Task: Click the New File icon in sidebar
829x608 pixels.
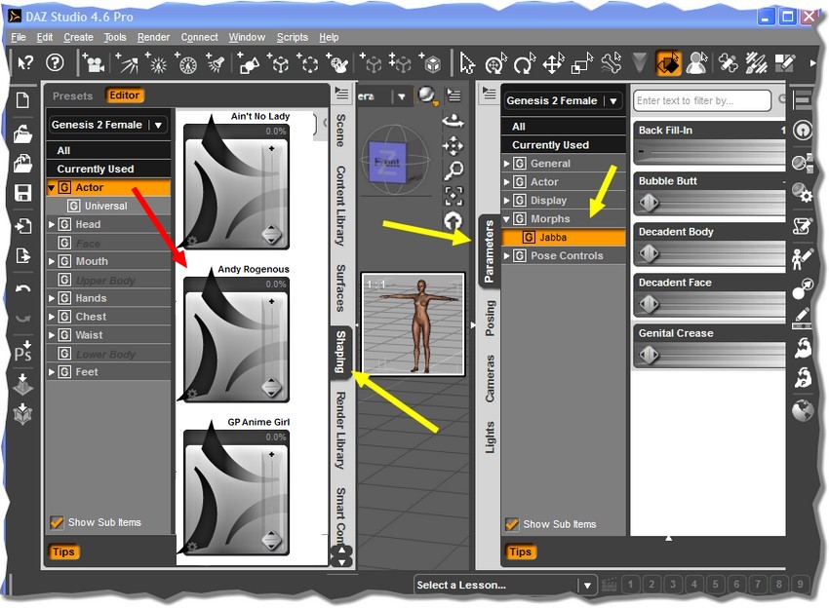Action: coord(22,99)
